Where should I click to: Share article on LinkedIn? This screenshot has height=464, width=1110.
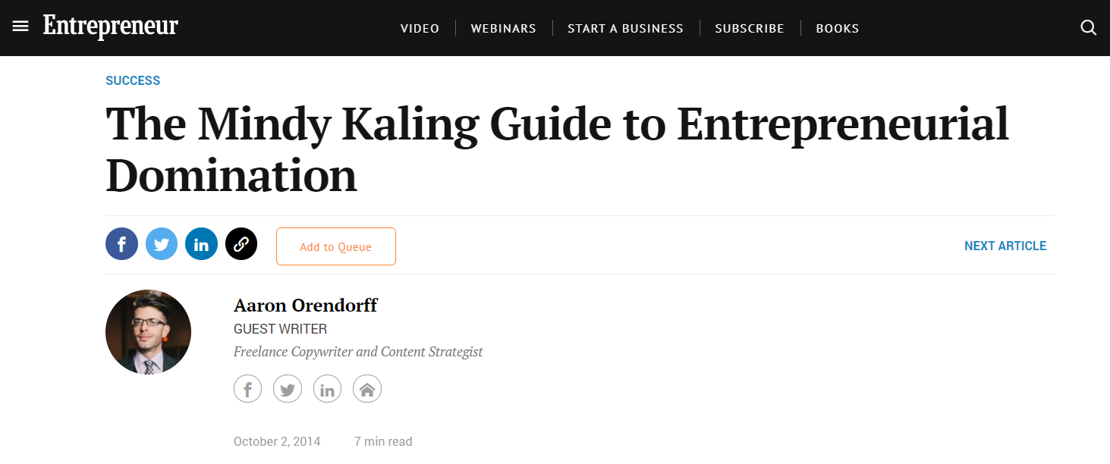click(x=201, y=244)
